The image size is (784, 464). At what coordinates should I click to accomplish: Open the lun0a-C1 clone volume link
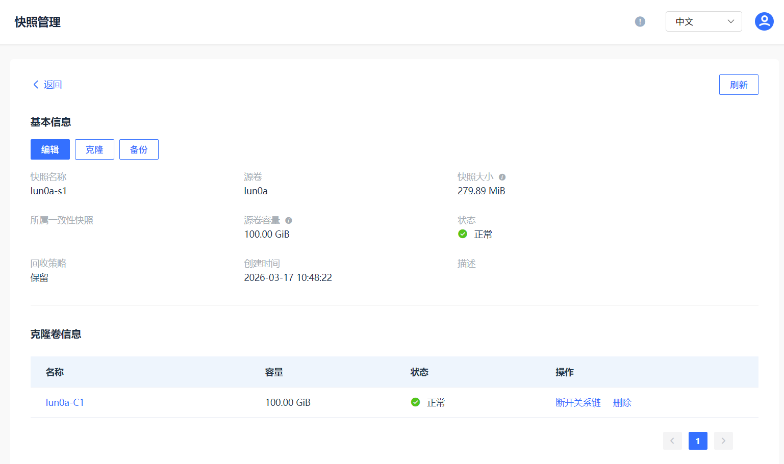click(x=65, y=402)
